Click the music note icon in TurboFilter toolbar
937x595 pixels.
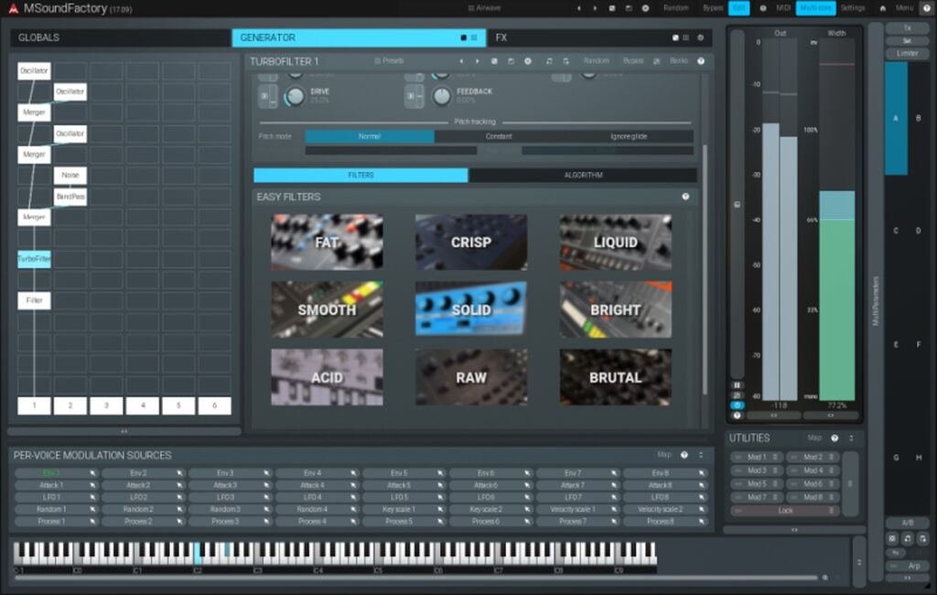[x=549, y=61]
